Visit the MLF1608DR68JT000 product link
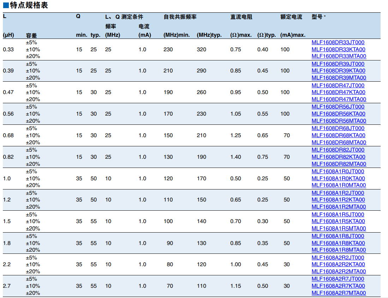 pos(338,128)
